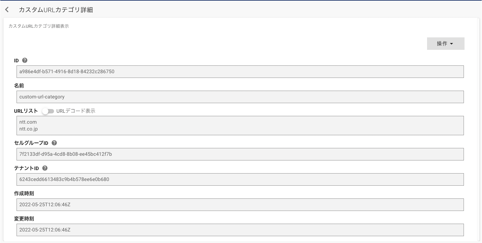Screen dimensions: 482x243
Task: Click the カスタムURLカテゴリ詳細表示 subtitle
Action: [x=39, y=26]
